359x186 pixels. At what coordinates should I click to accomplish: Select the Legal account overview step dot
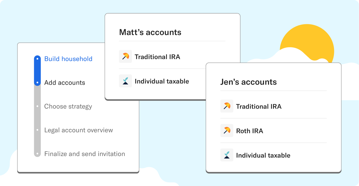37,130
